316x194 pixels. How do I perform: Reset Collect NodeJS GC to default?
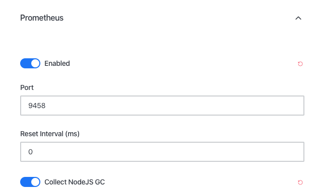300,182
